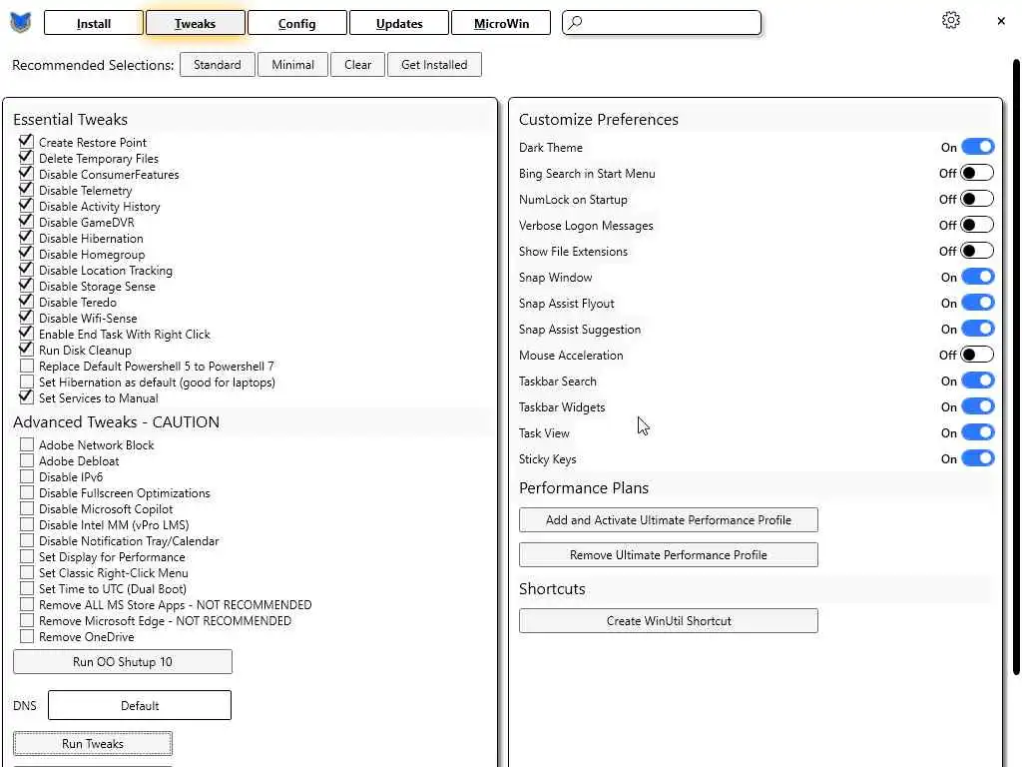1022x767 pixels.
Task: Uncheck Create Restore Point
Action: pyautogui.click(x=27, y=142)
